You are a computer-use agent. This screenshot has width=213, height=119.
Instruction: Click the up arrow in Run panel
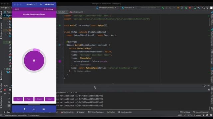click(9, 94)
